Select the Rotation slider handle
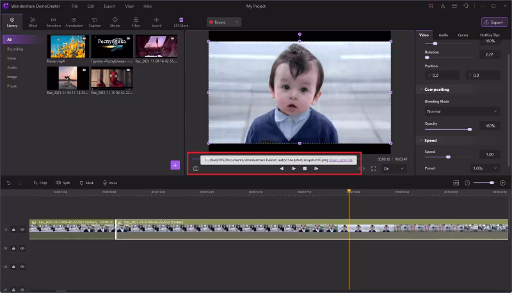This screenshot has width=512, height=293. (x=427, y=58)
